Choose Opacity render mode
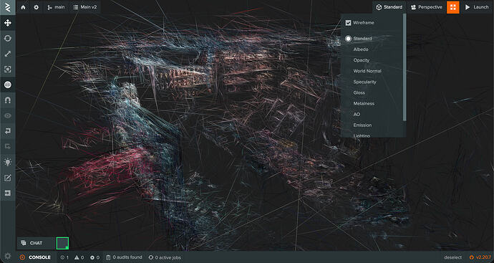Image resolution: width=494 pixels, height=263 pixels. point(362,60)
